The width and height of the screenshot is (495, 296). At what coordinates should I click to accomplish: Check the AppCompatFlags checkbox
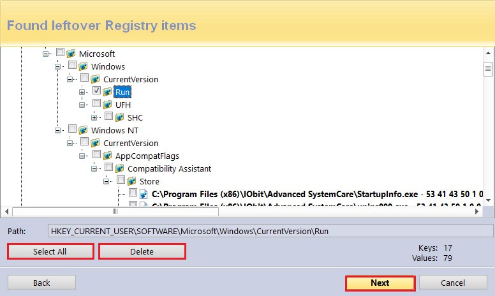coord(96,154)
